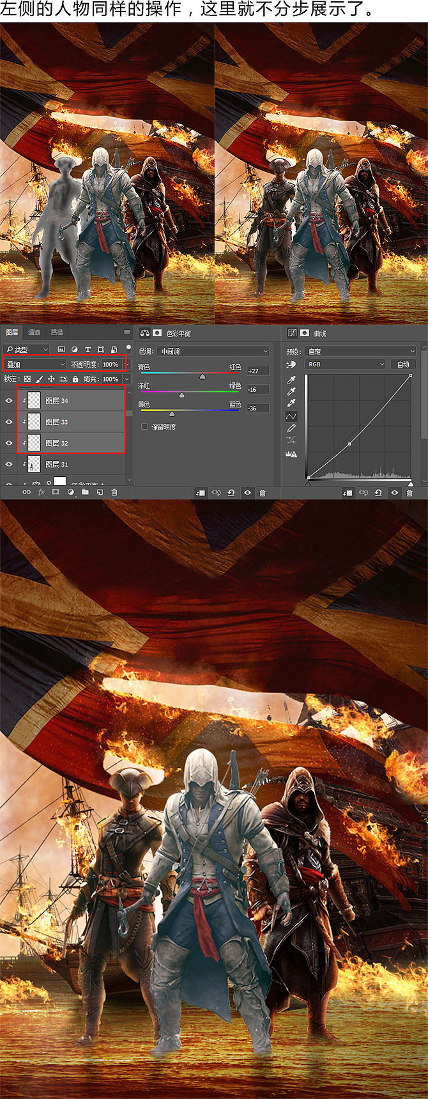Click the text layer filter icon

pos(88,350)
